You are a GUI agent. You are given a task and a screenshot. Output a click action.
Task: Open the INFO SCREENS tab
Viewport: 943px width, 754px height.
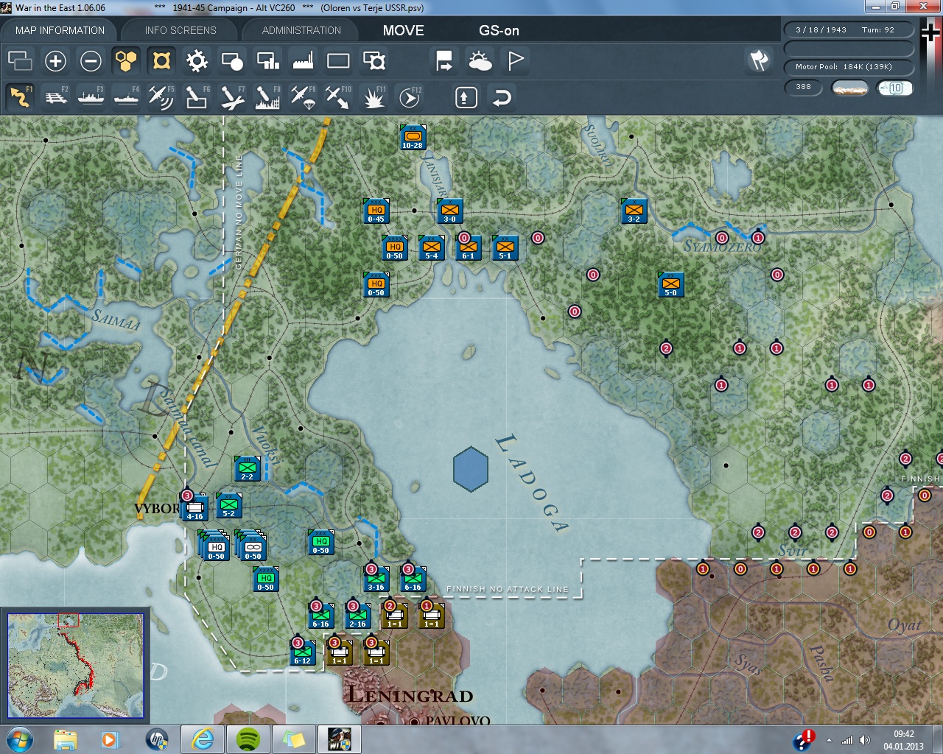(x=180, y=30)
